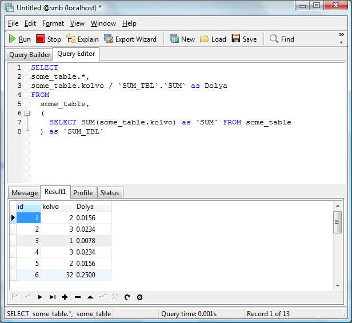Open the Profile tab
The height and width of the screenshot is (323, 352).
point(83,193)
